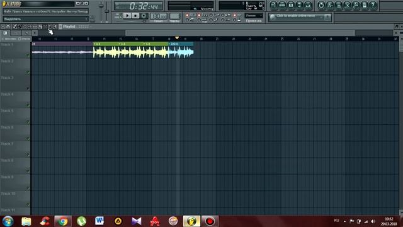Mute Track 9 with its green dot
The height and width of the screenshot is (227, 403).
(28, 188)
